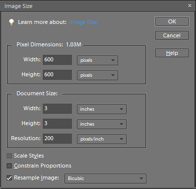Open the Bicubic resampling method dropdown
This screenshot has height=189, width=196.
pyautogui.click(x=105, y=179)
